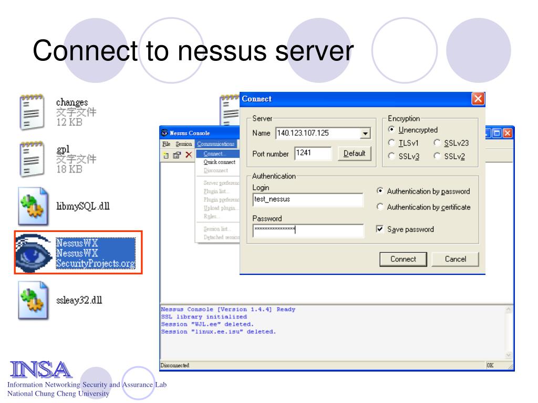Click the new session toolbar icon
This screenshot has height=403, width=538.
(x=166, y=155)
